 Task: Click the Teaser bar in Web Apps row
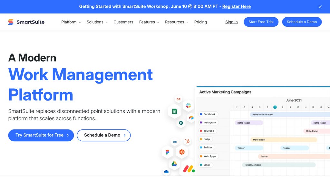point(294,156)
